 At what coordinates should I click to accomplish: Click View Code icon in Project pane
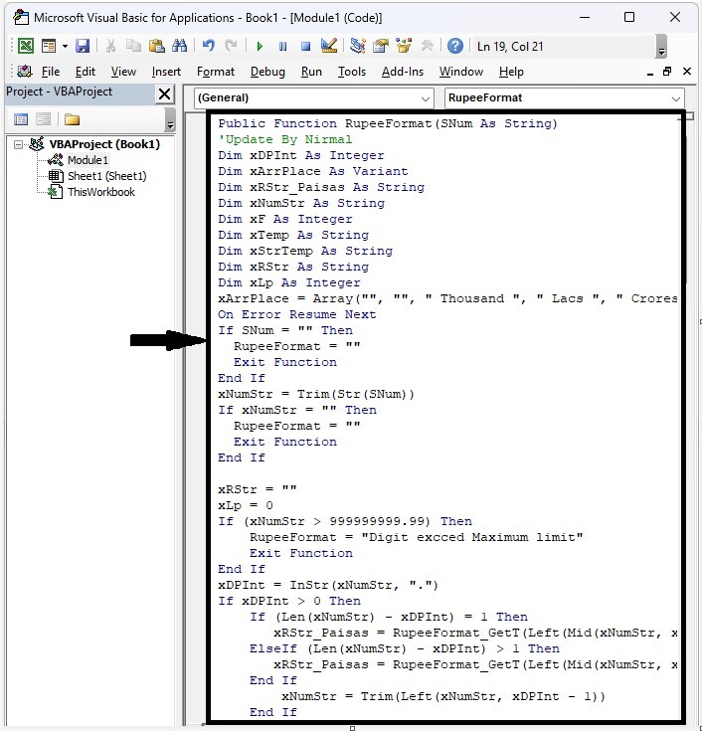pos(21,119)
